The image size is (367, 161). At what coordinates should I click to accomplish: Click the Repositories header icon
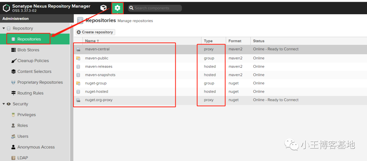coord(80,21)
